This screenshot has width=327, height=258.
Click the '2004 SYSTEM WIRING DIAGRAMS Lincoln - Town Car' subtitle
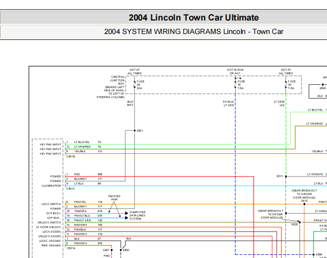pyautogui.click(x=193, y=32)
